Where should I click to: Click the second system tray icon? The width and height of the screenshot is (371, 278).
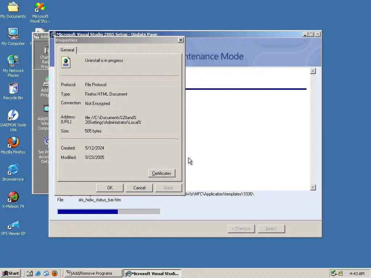tap(340, 273)
